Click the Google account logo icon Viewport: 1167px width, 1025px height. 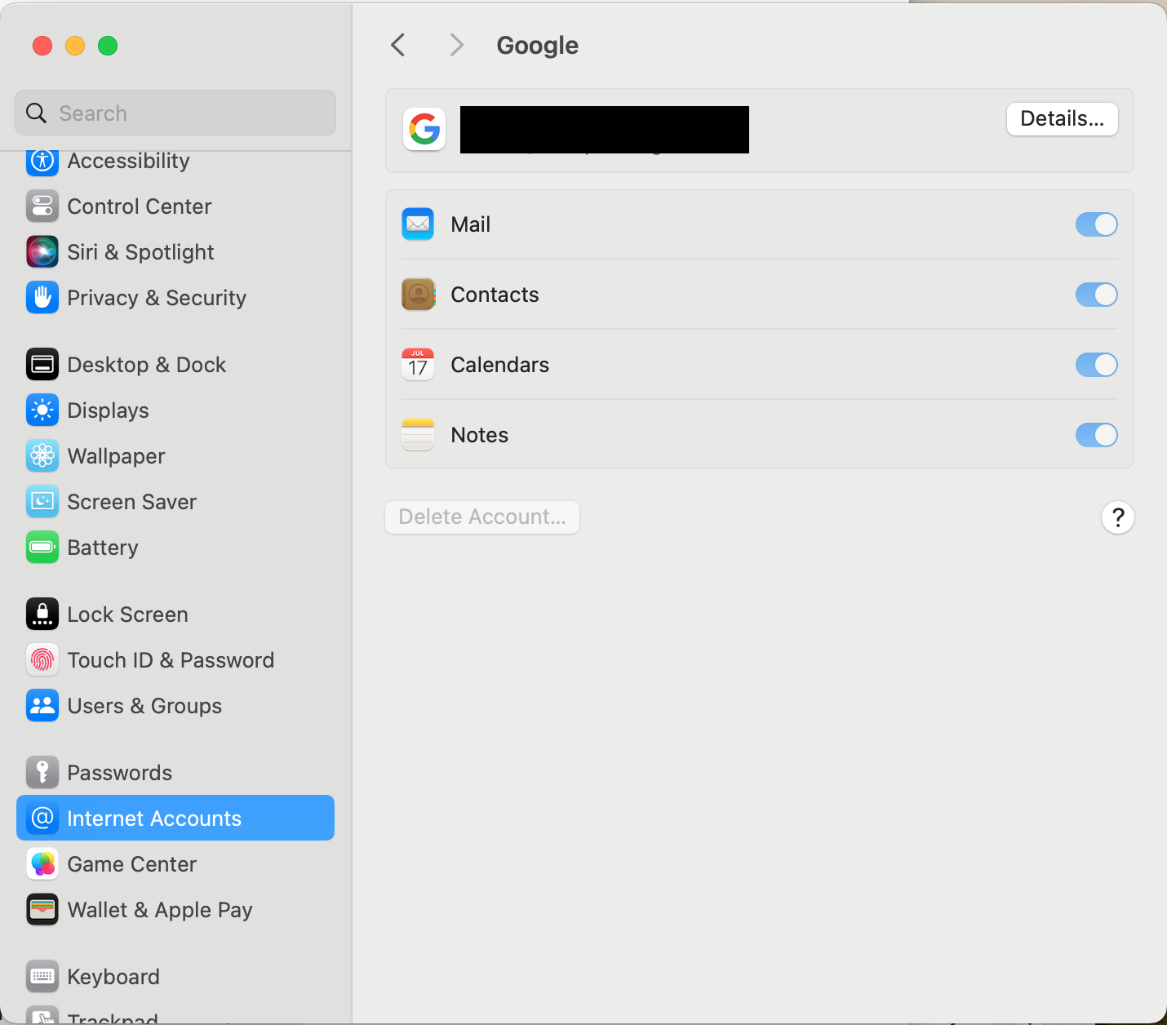424,129
